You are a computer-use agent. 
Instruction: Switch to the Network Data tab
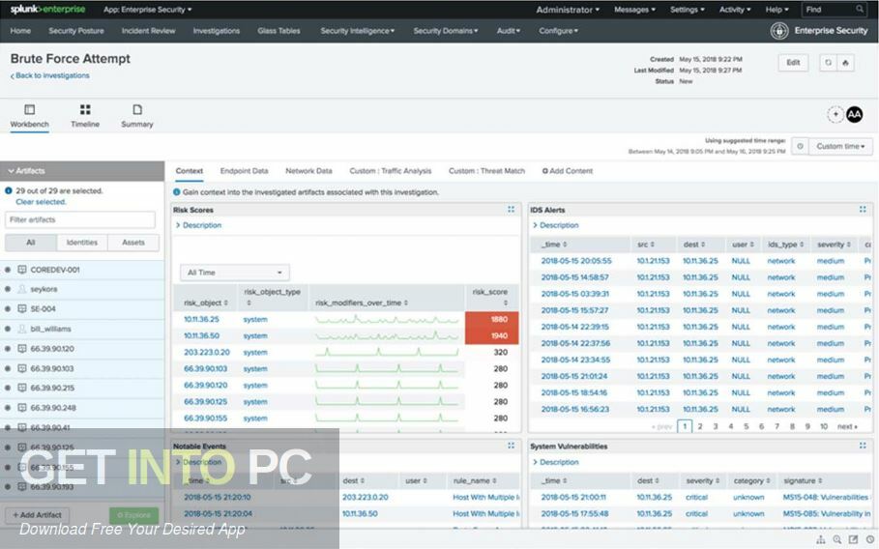(308, 171)
